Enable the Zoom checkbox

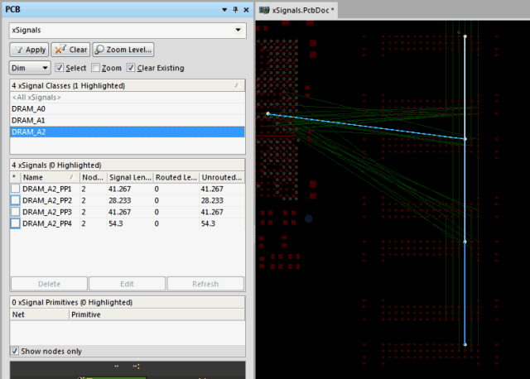coord(95,68)
